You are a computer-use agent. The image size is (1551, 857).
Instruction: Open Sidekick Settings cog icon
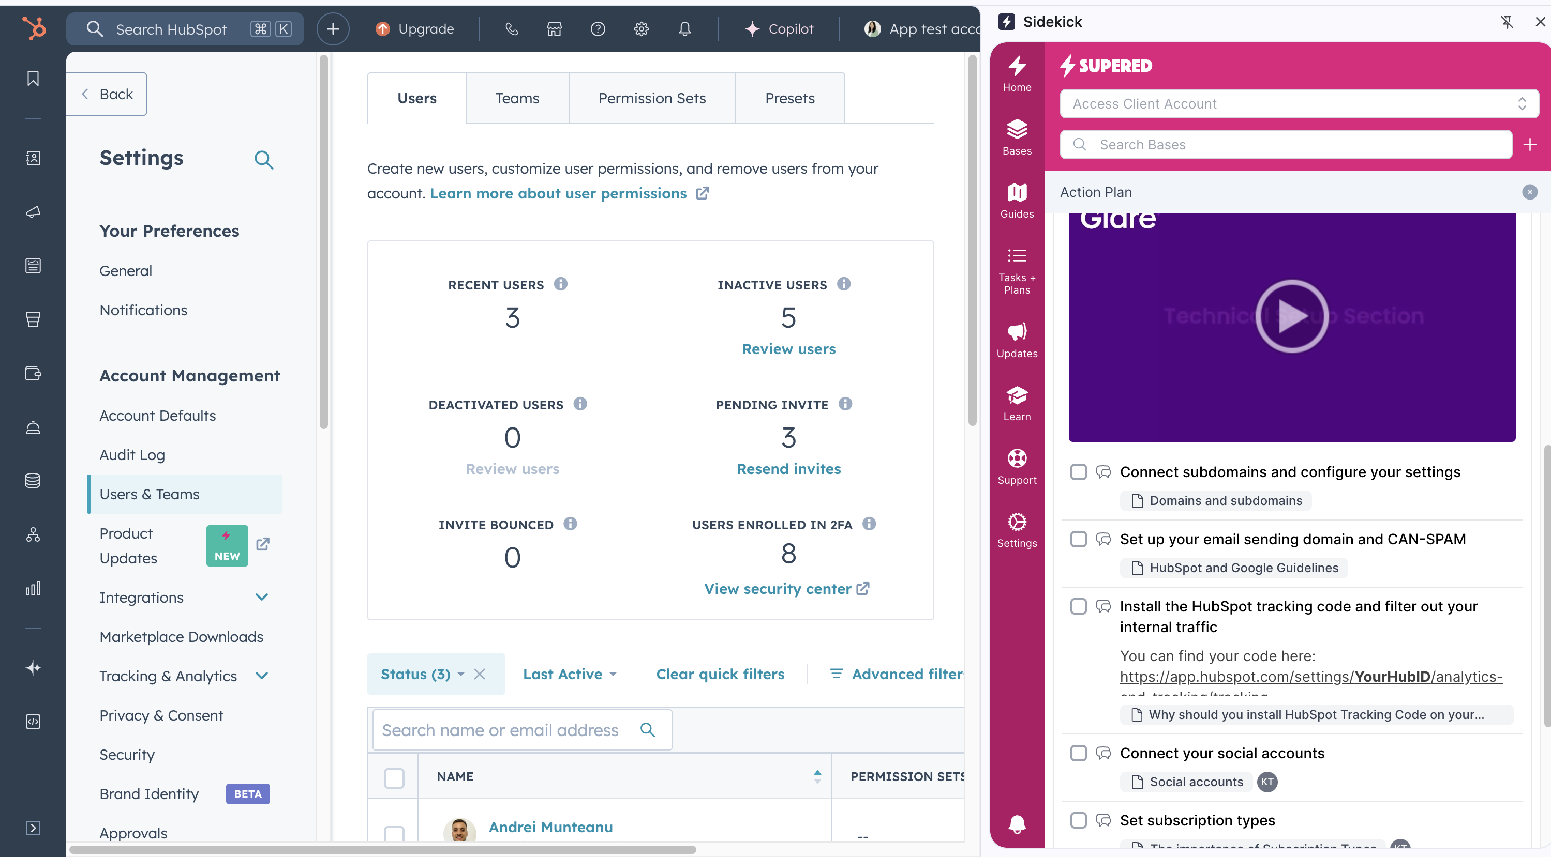point(1017,530)
